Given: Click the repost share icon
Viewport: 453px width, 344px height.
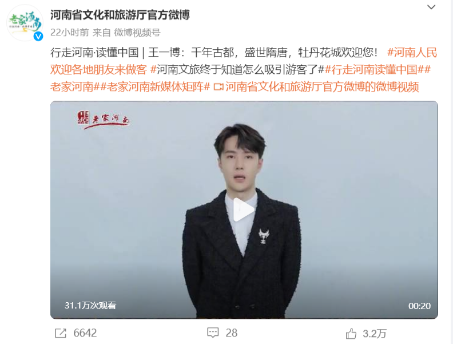Looking at the screenshot, I should (61, 333).
